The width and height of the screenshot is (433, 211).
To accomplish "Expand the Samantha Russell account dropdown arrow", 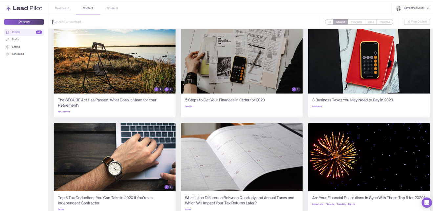I will [x=428, y=8].
